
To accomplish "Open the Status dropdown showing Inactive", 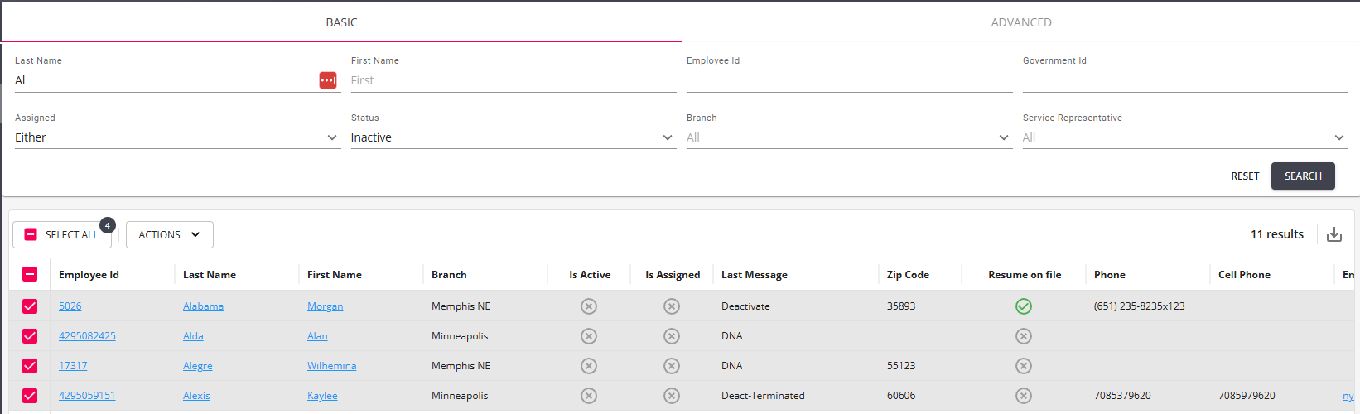I will pyautogui.click(x=512, y=137).
